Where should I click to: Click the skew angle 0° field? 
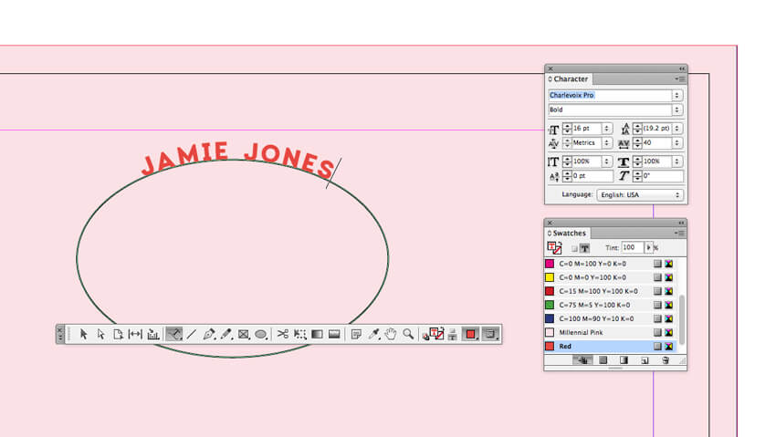click(x=663, y=176)
